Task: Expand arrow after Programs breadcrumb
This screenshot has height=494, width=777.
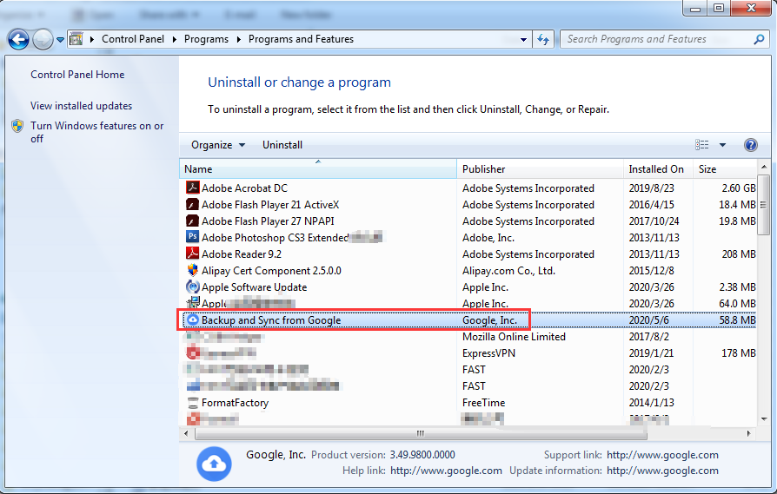Action: click(239, 40)
